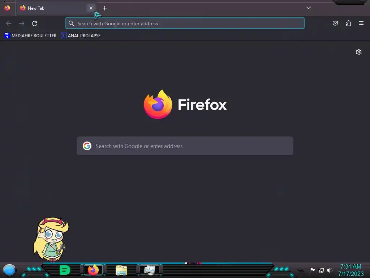Click the cartoon girl desktop mascot
Viewport: 370px width, 278px height.
tap(51, 240)
